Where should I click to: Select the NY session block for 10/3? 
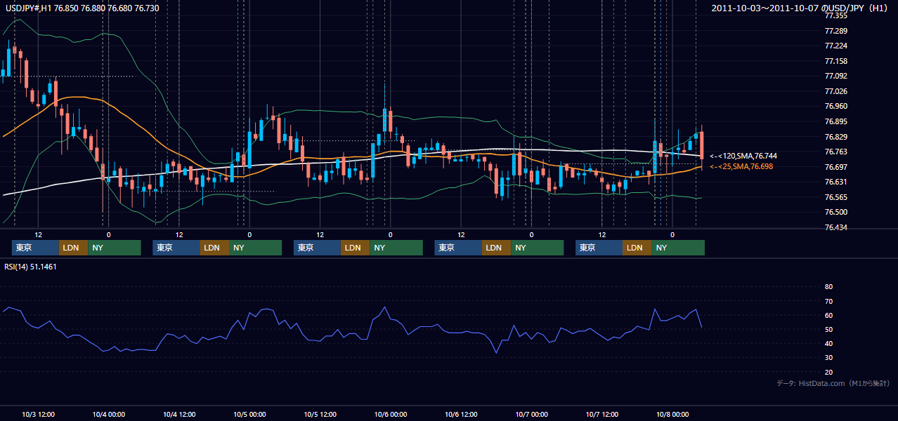tap(115, 248)
